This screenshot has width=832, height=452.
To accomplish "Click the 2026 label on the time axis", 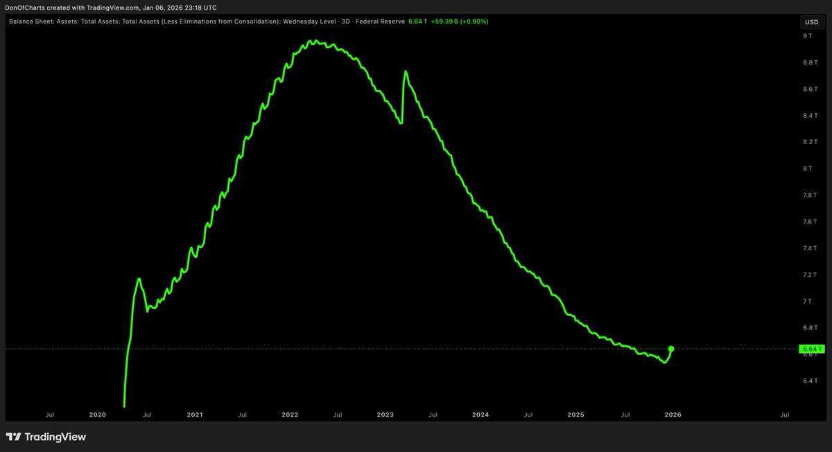I will coord(673,415).
